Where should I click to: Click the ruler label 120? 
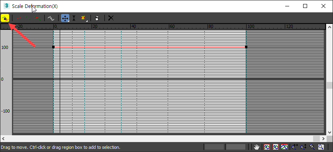[289, 27]
